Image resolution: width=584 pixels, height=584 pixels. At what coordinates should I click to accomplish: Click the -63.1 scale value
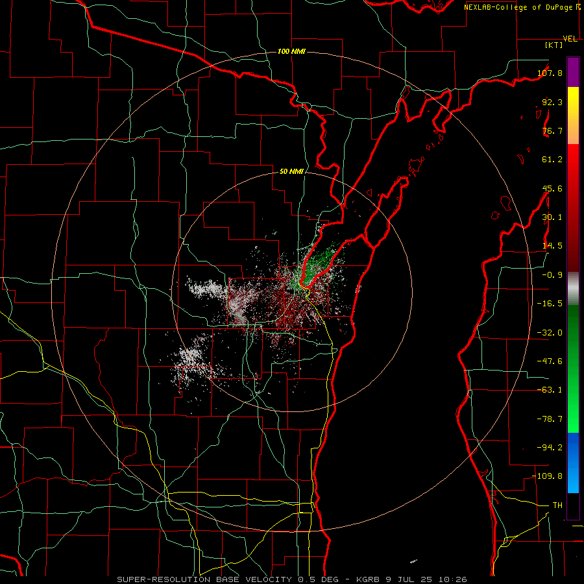550,390
